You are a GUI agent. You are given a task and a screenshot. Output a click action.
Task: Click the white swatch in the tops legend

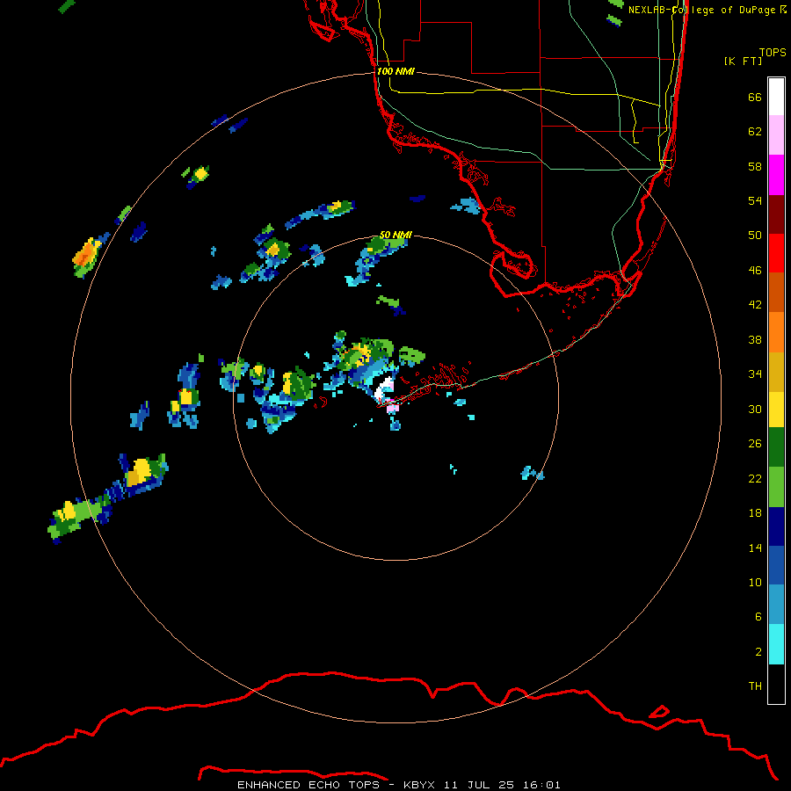(776, 97)
